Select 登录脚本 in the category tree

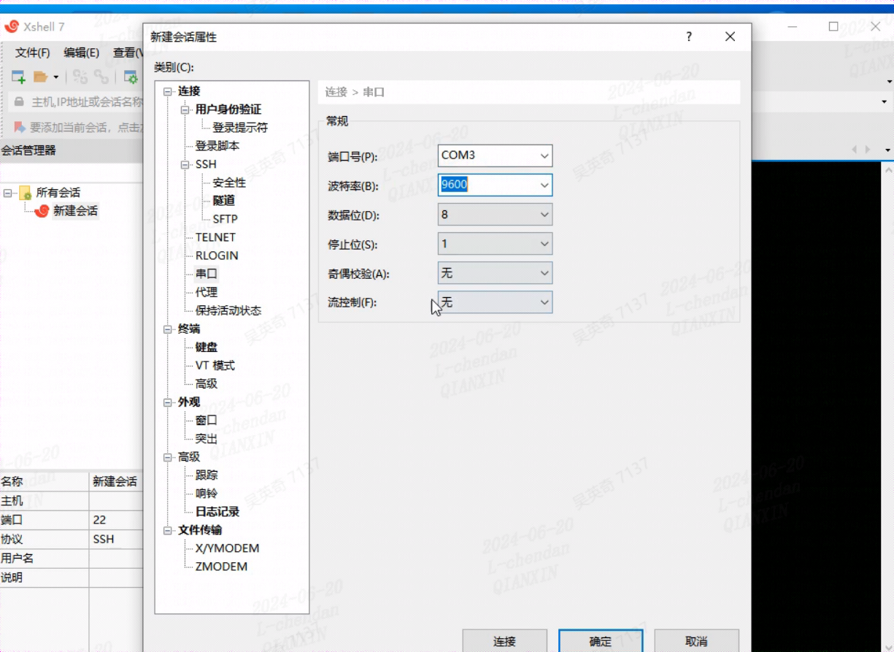[217, 146]
